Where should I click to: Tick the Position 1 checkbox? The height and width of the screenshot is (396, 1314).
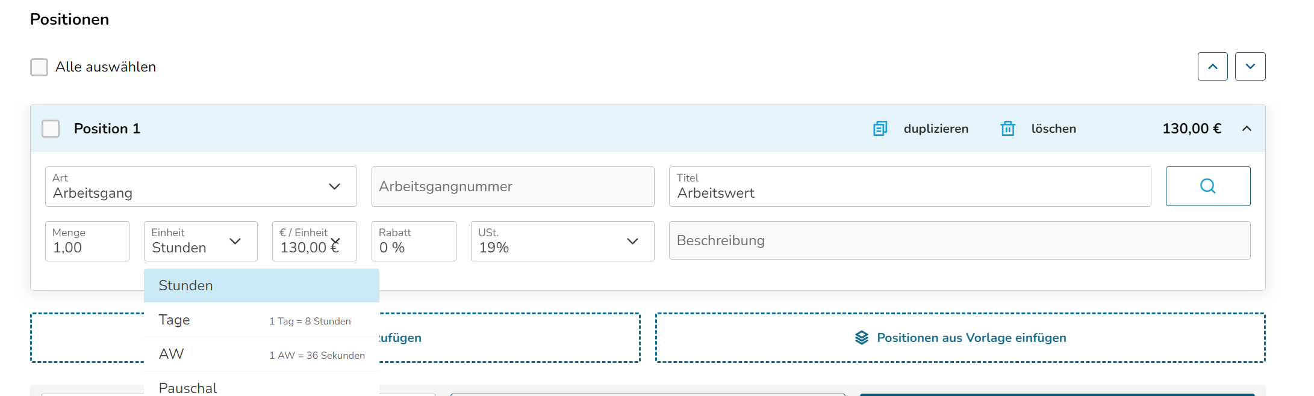(x=51, y=129)
